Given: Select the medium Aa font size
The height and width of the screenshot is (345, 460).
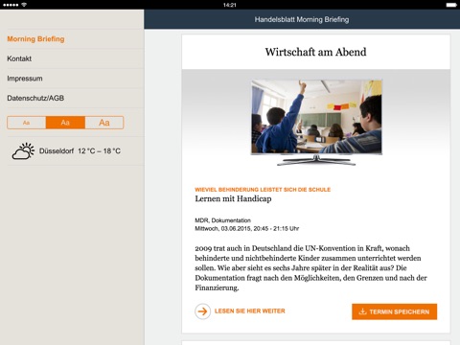Looking at the screenshot, I should (65, 123).
